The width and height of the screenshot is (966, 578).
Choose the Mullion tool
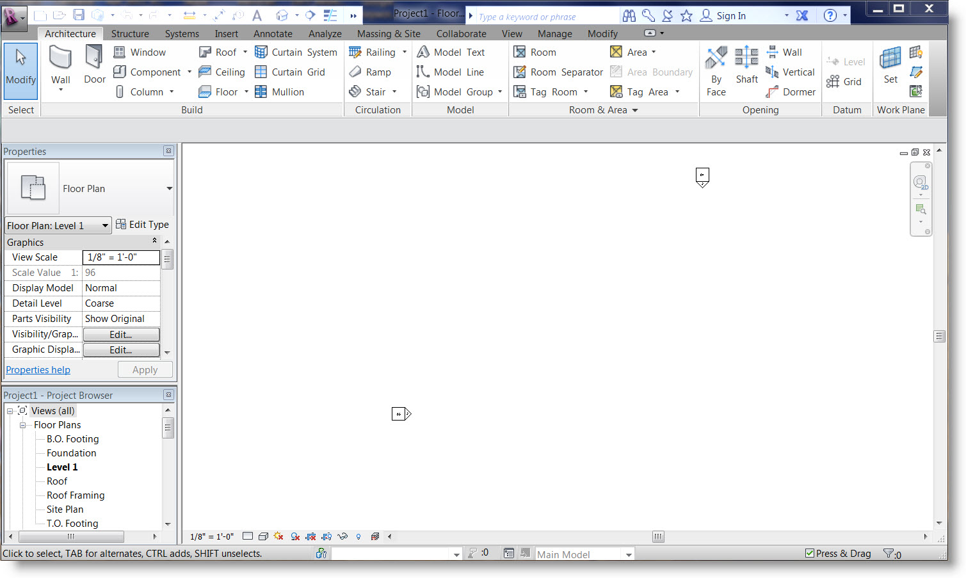point(279,92)
